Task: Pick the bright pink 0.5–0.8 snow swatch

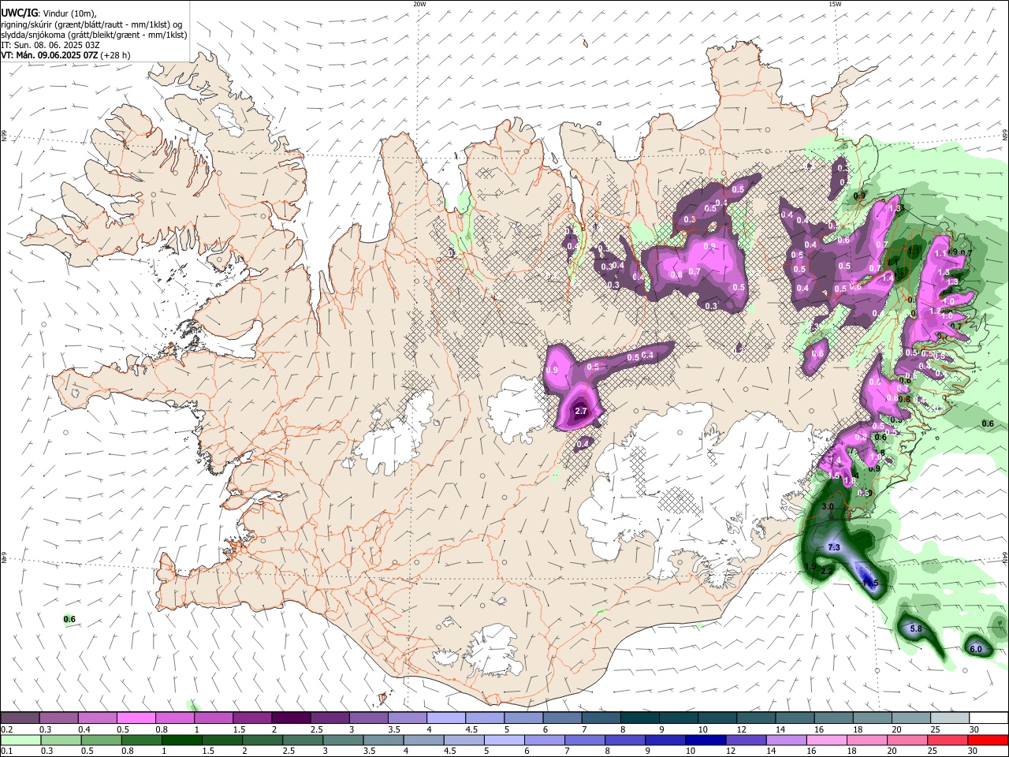Action: (136, 718)
